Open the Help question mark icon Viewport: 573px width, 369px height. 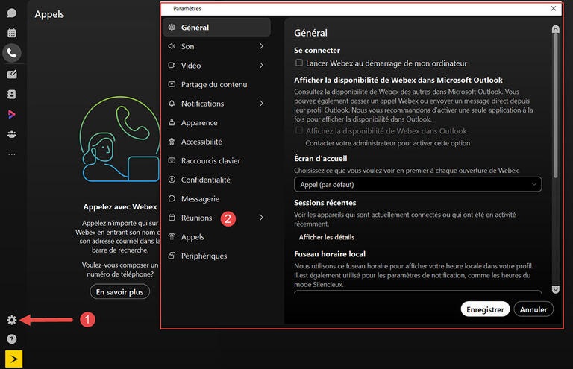click(11, 339)
